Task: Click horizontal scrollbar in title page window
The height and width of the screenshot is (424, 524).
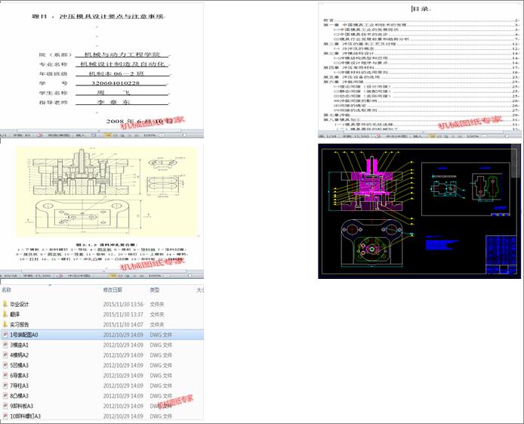Action: tap(99, 131)
